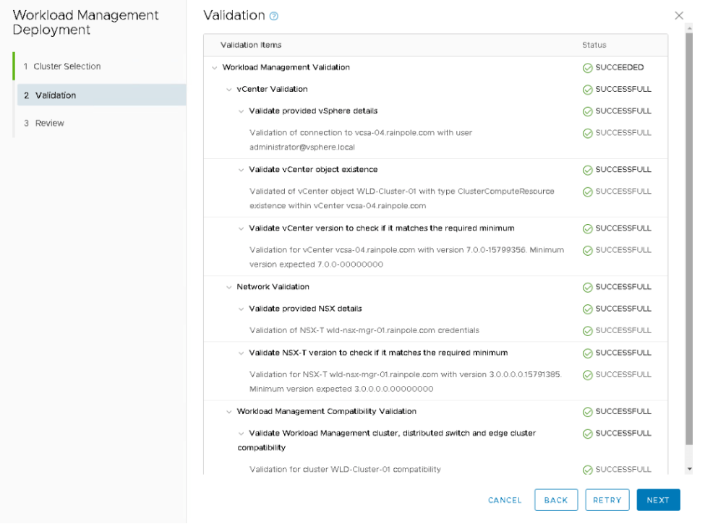Collapse the Workload Management Validation tree

pyautogui.click(x=214, y=68)
